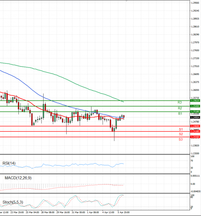The height and width of the screenshot is (216, 201).
Task: Click the 29 Mar 16:00 time label
Action: pos(63,212)
